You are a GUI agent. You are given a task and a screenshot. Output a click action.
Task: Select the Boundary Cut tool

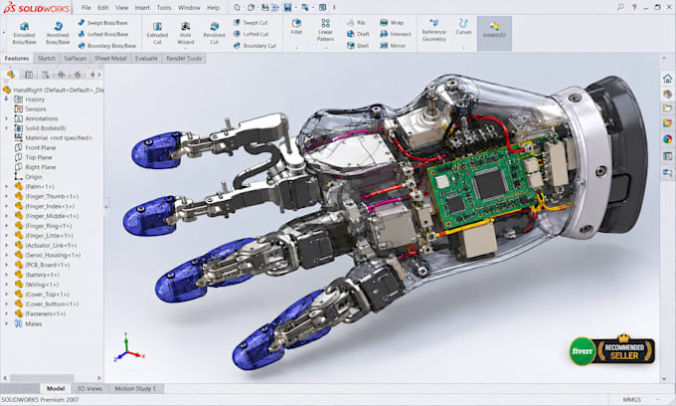[x=254, y=46]
